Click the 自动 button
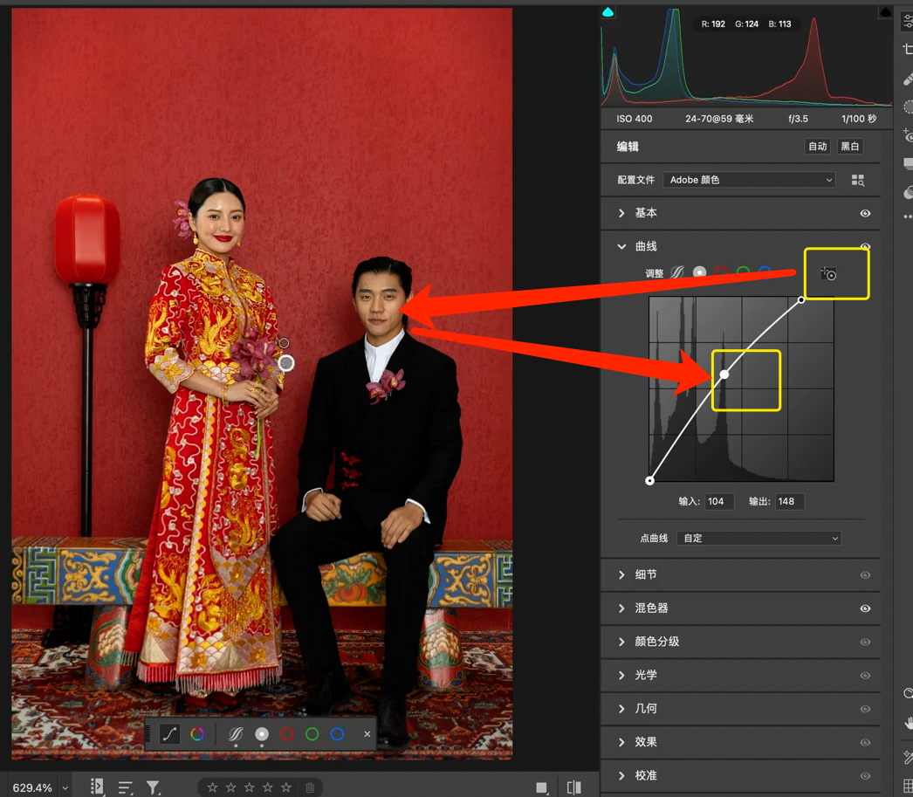913x797 pixels. (x=818, y=146)
